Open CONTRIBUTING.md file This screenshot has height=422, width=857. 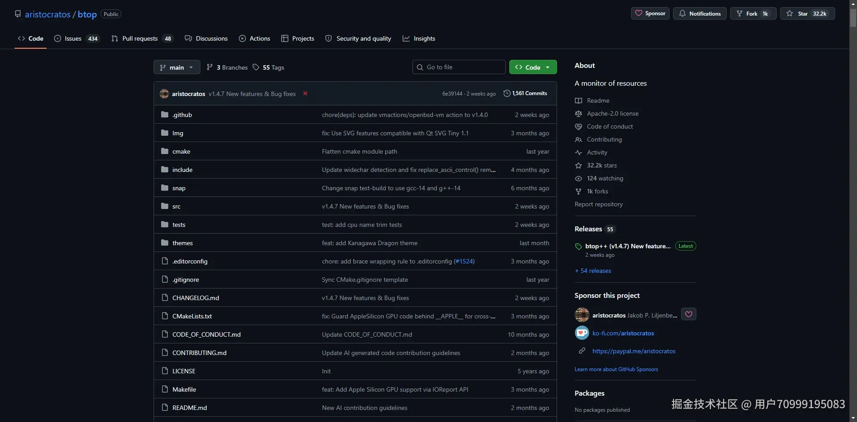click(x=200, y=353)
